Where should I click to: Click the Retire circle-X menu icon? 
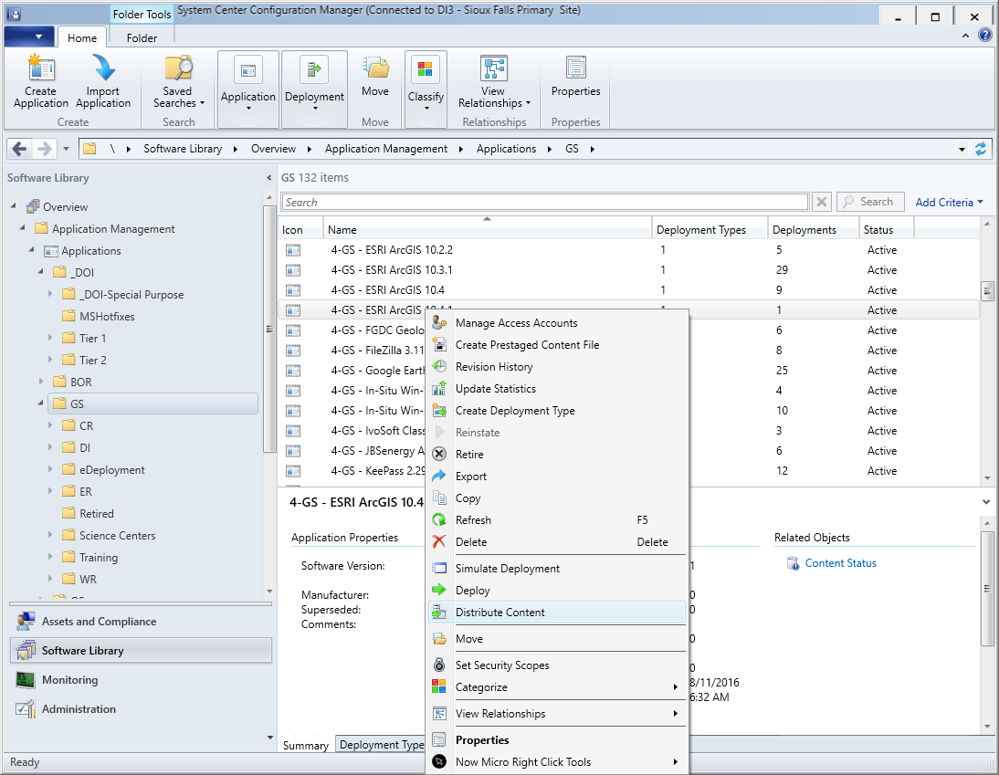[x=439, y=454]
